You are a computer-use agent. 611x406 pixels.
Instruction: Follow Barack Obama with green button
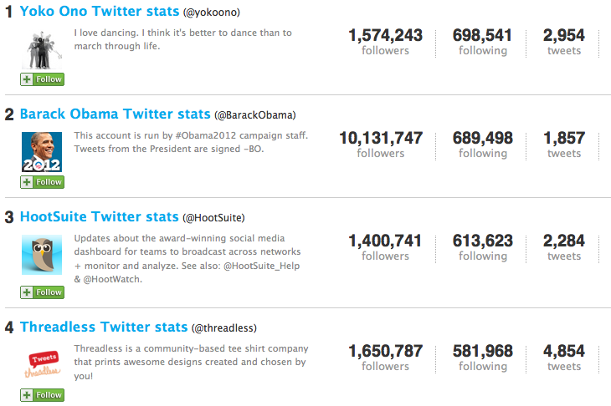coord(42,182)
